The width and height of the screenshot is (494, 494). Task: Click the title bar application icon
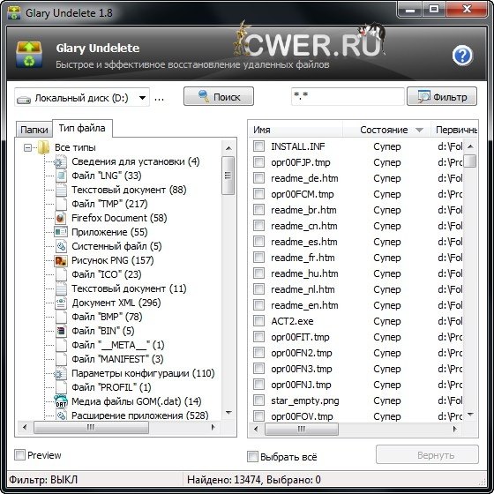point(14,13)
